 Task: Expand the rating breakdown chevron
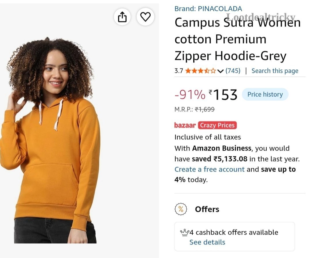point(220,71)
